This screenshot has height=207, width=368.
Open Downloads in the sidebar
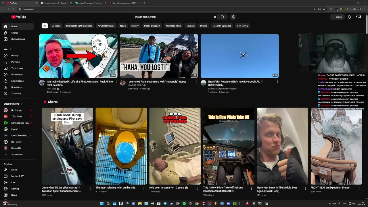(x=18, y=87)
